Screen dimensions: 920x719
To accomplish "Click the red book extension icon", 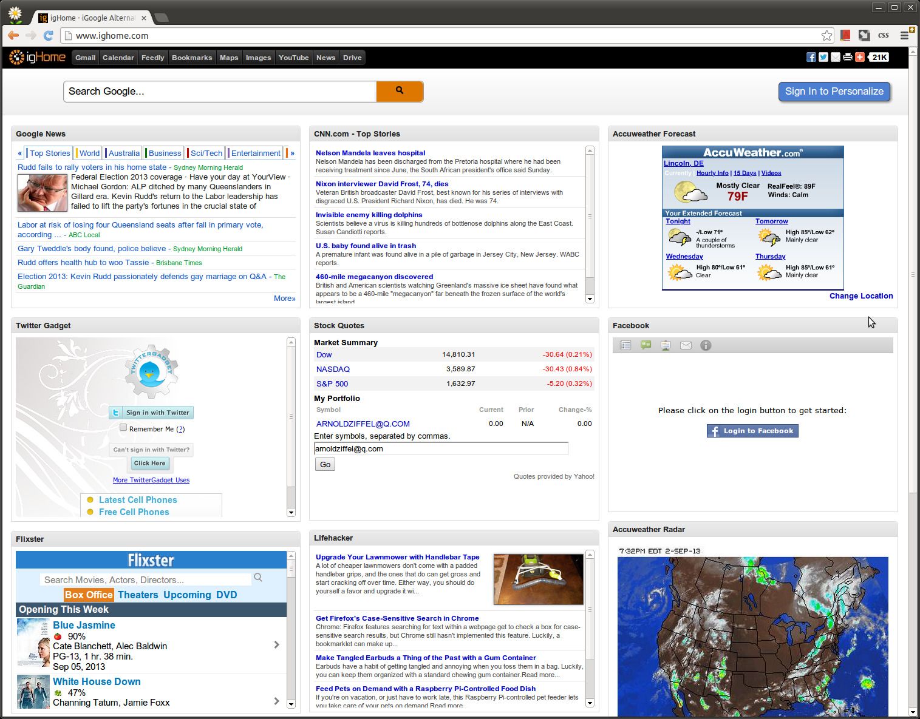I will pyautogui.click(x=845, y=36).
